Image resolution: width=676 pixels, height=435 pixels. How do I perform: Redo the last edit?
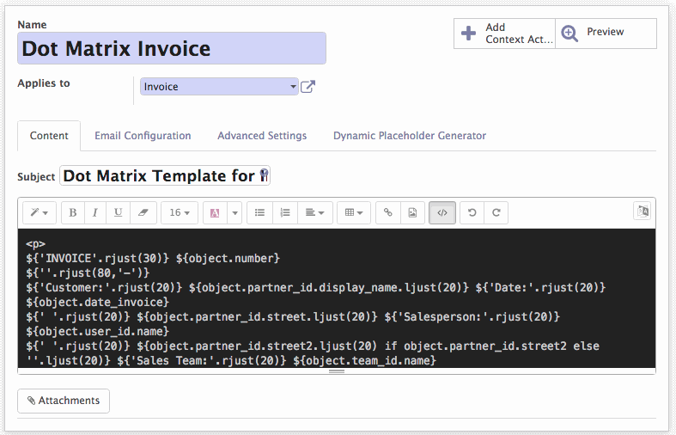click(496, 212)
